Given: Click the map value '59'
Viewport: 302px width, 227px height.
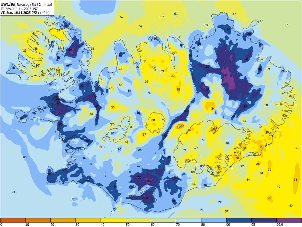Looking at the screenshot, I should [x=268, y=69].
